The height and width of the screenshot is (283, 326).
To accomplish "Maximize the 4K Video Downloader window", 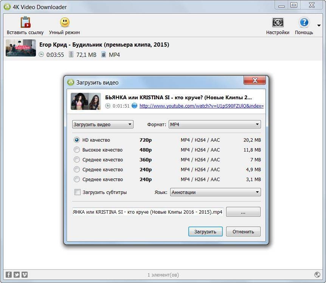I will pos(294,5).
